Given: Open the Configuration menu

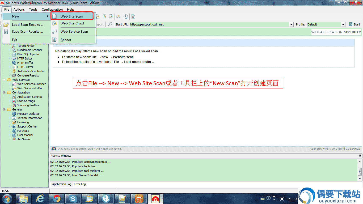Looking at the screenshot, I should tap(52, 9).
